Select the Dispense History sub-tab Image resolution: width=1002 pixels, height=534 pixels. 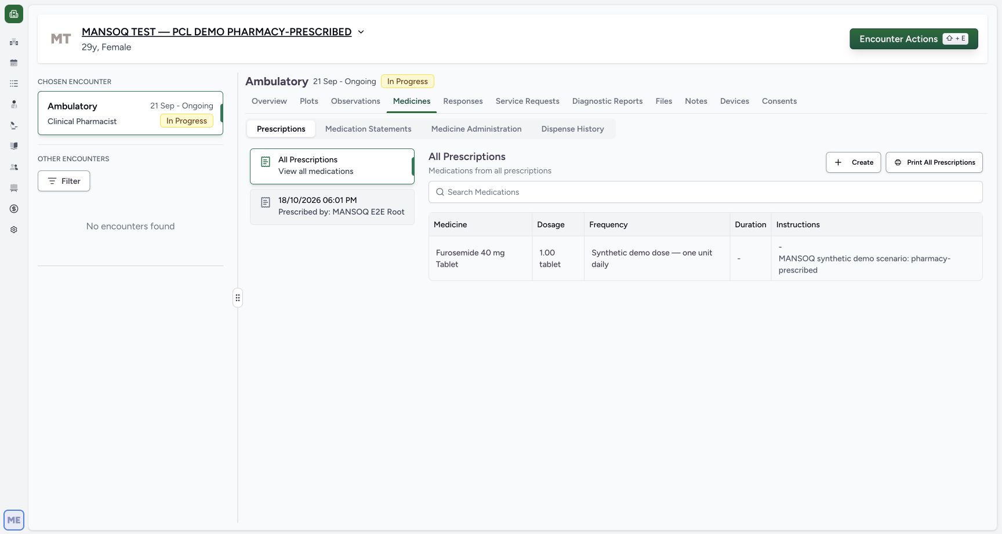572,129
